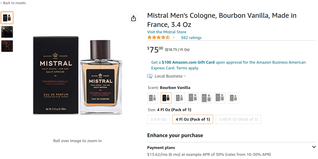Select the first scent swatch

[153, 98]
